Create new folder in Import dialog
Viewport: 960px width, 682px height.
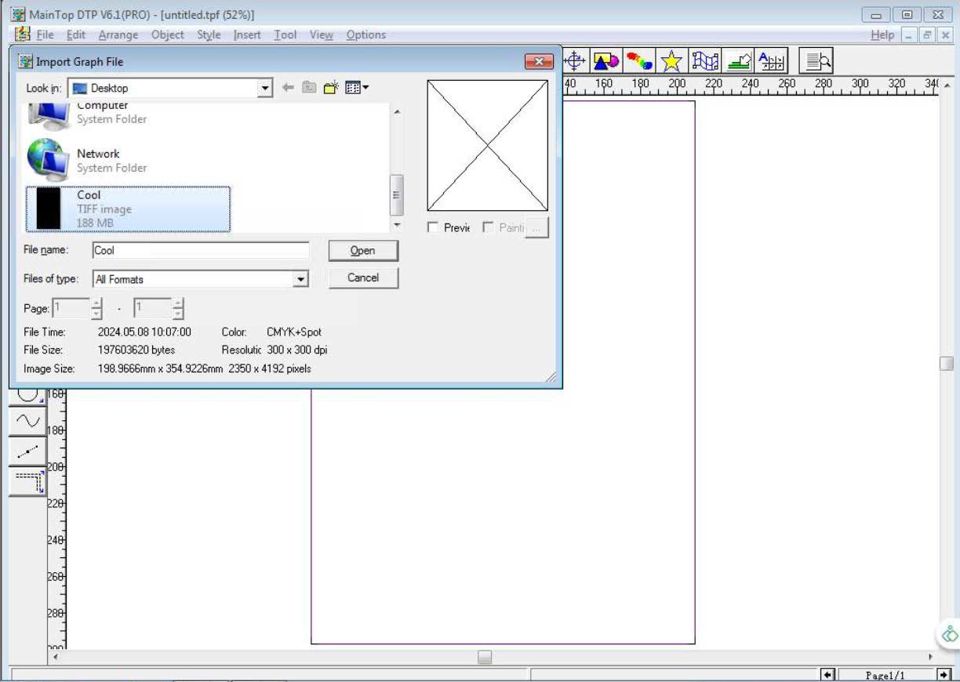coord(331,88)
